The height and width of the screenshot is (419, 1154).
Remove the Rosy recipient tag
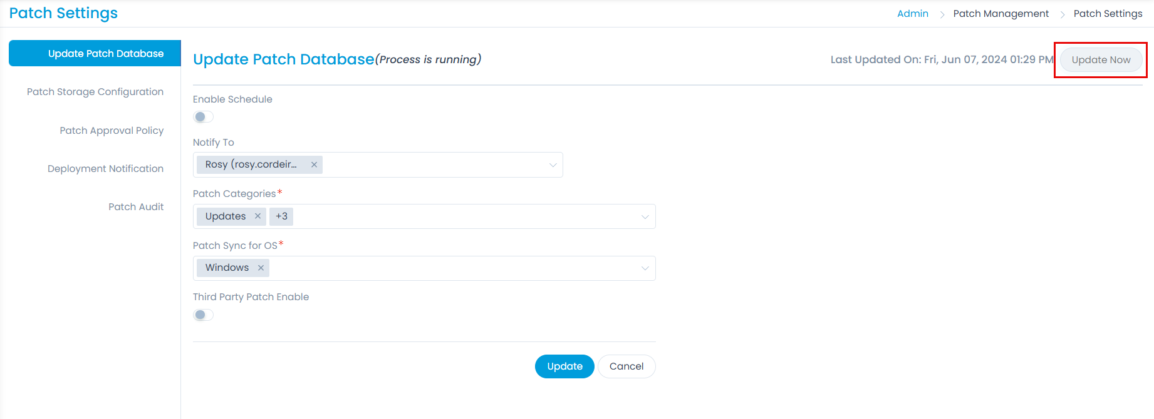314,164
